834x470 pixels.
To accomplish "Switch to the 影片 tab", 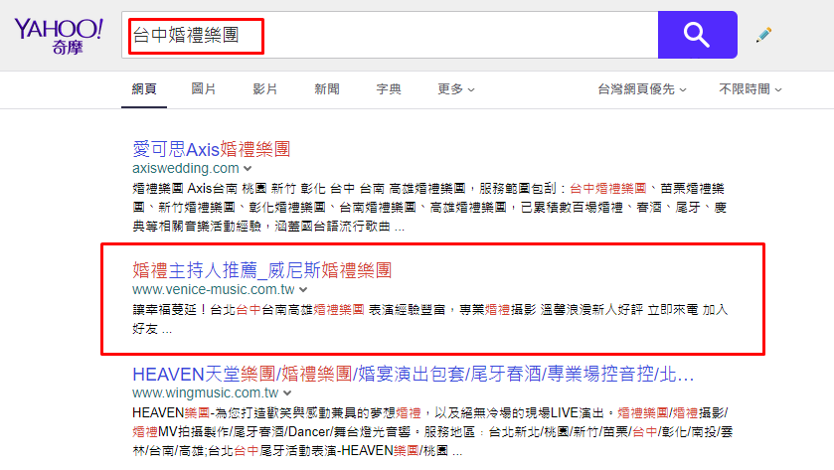I will 265,88.
